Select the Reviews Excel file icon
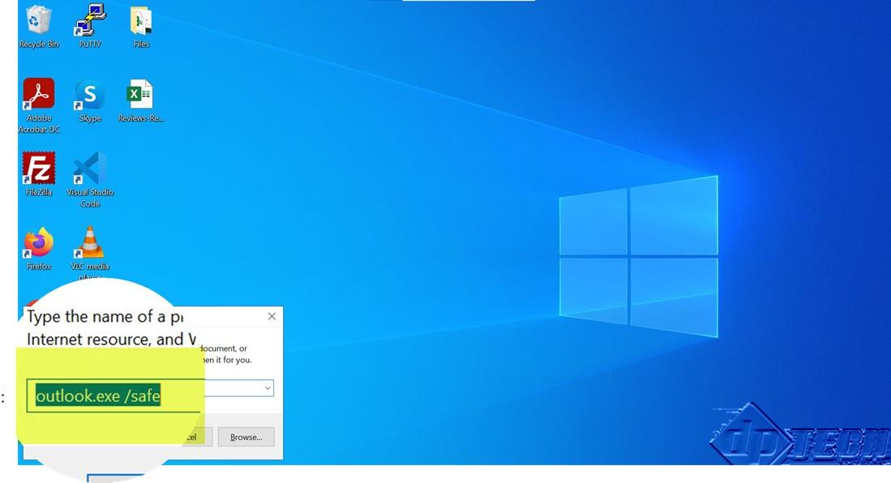The height and width of the screenshot is (483, 891). click(140, 95)
